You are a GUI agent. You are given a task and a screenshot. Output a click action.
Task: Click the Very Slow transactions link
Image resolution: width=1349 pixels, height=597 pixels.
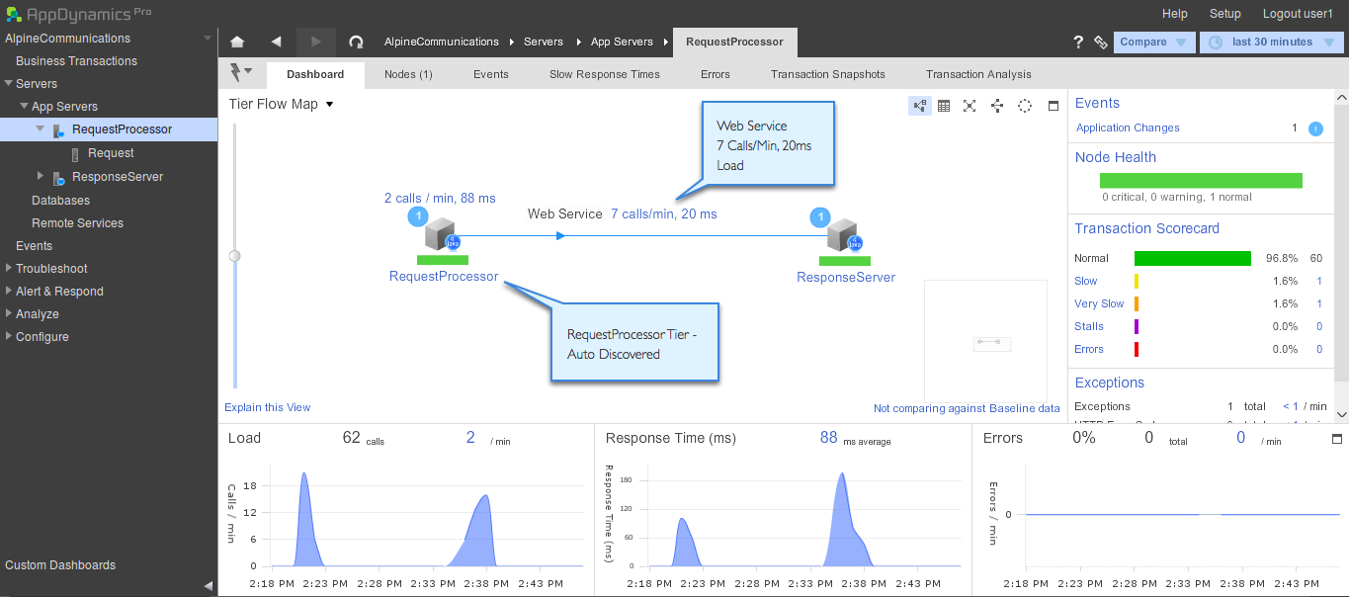point(1099,303)
